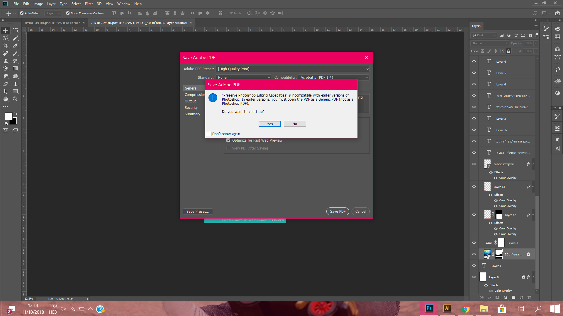The height and width of the screenshot is (316, 563).
Task: Click the Save PDF button
Action: point(338,212)
